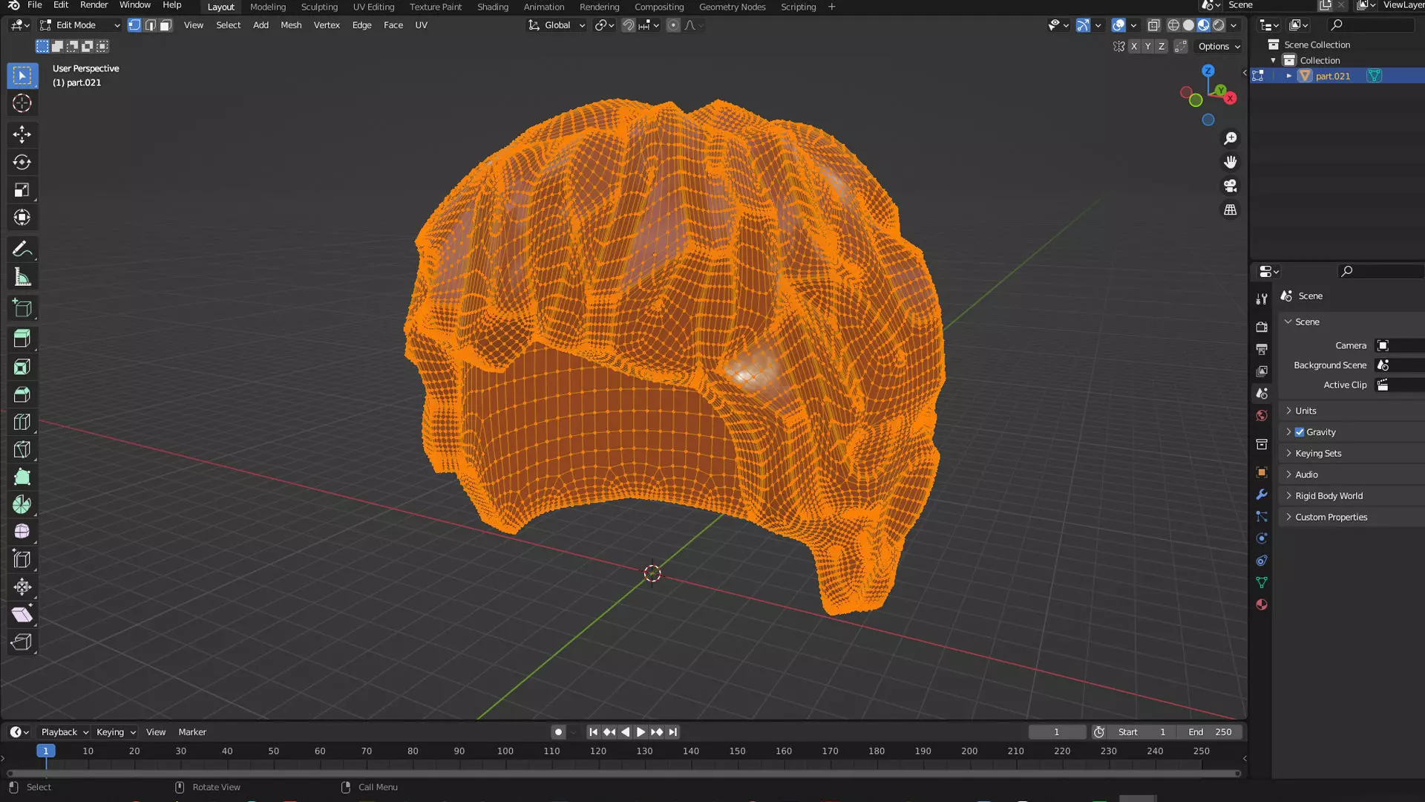1425x802 pixels.
Task: Click the Move tool icon
Action: pos(22,134)
